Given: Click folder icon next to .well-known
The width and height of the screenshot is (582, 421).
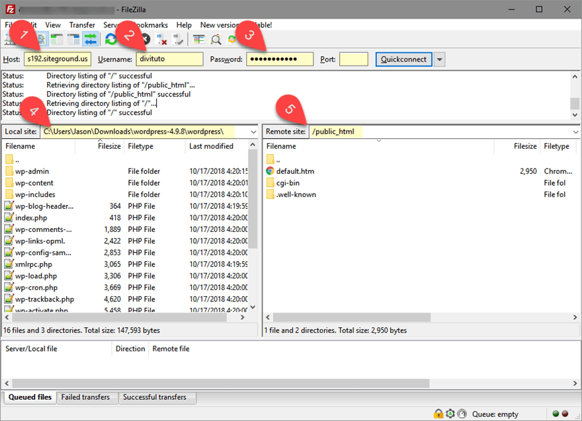Looking at the screenshot, I should coord(270,194).
